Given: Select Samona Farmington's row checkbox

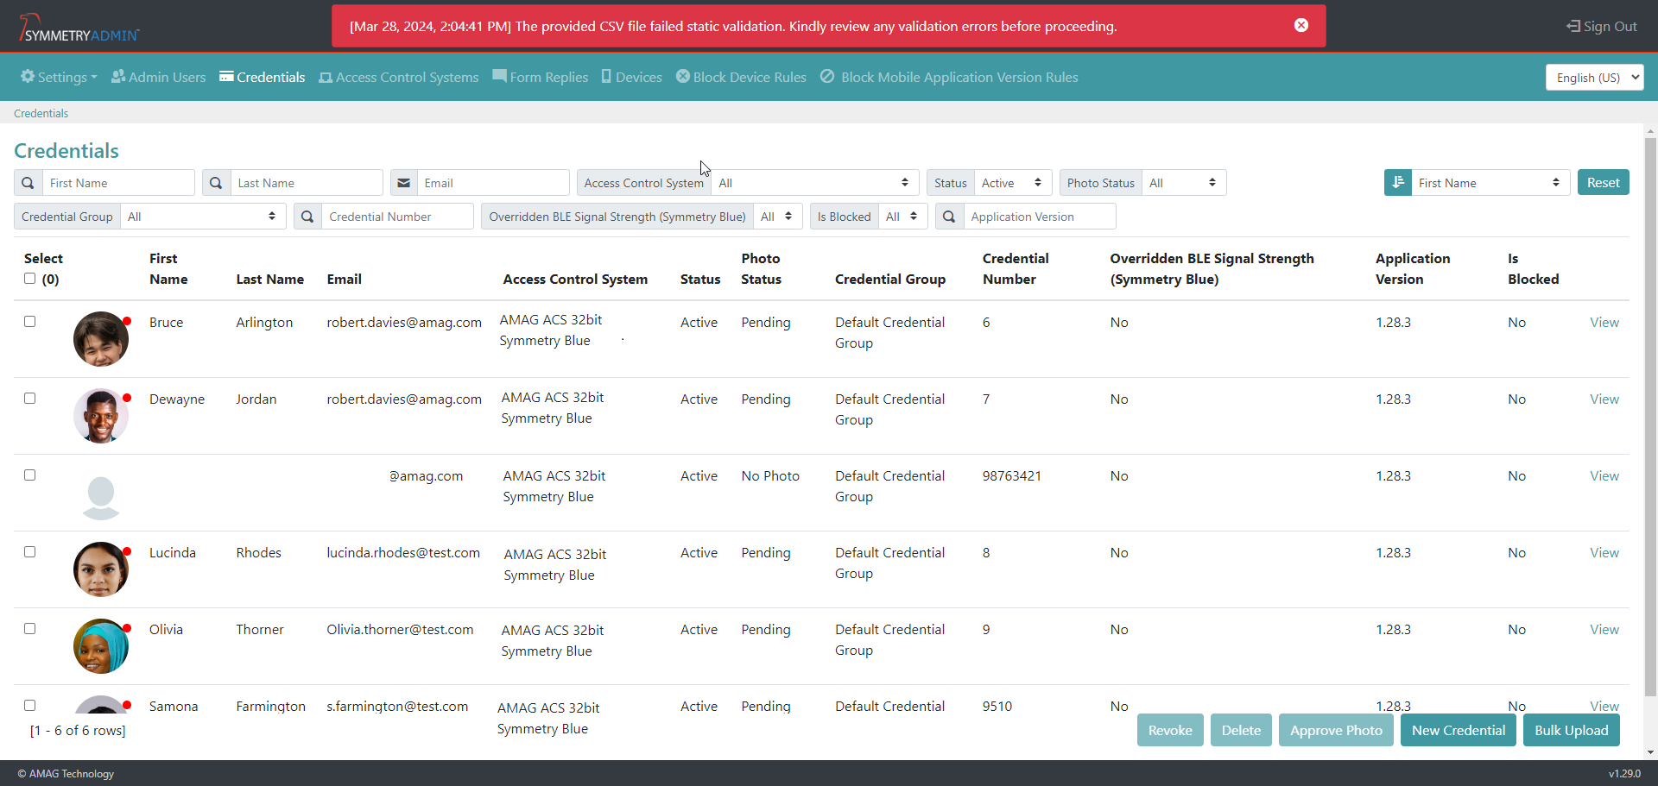Looking at the screenshot, I should [x=30, y=705].
